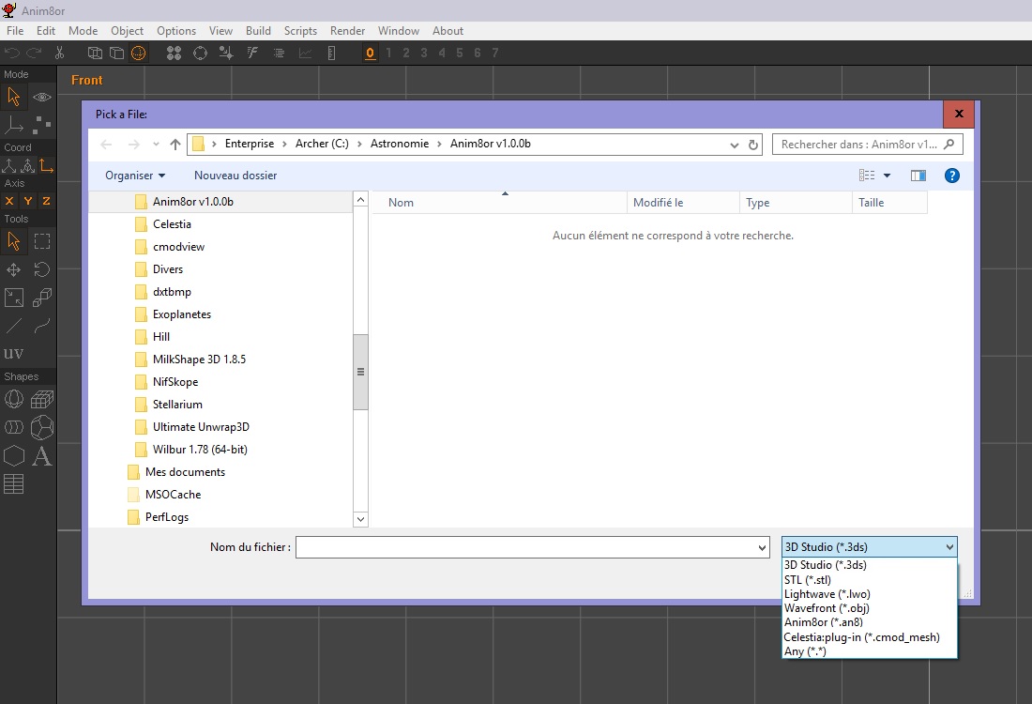Image resolution: width=1032 pixels, height=704 pixels.
Task: Click the Cut scissors icon
Action: click(x=59, y=54)
